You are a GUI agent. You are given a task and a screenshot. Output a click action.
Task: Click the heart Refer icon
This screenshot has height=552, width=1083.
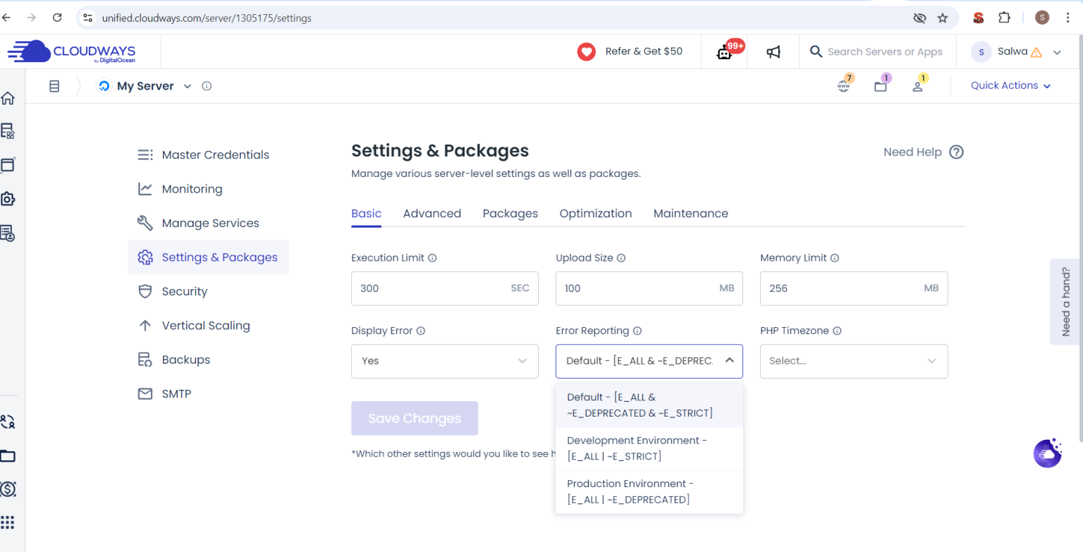(x=587, y=51)
